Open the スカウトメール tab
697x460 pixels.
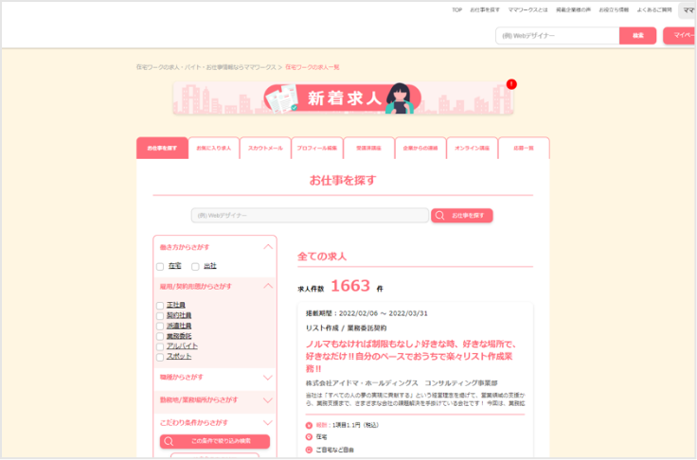(x=265, y=148)
